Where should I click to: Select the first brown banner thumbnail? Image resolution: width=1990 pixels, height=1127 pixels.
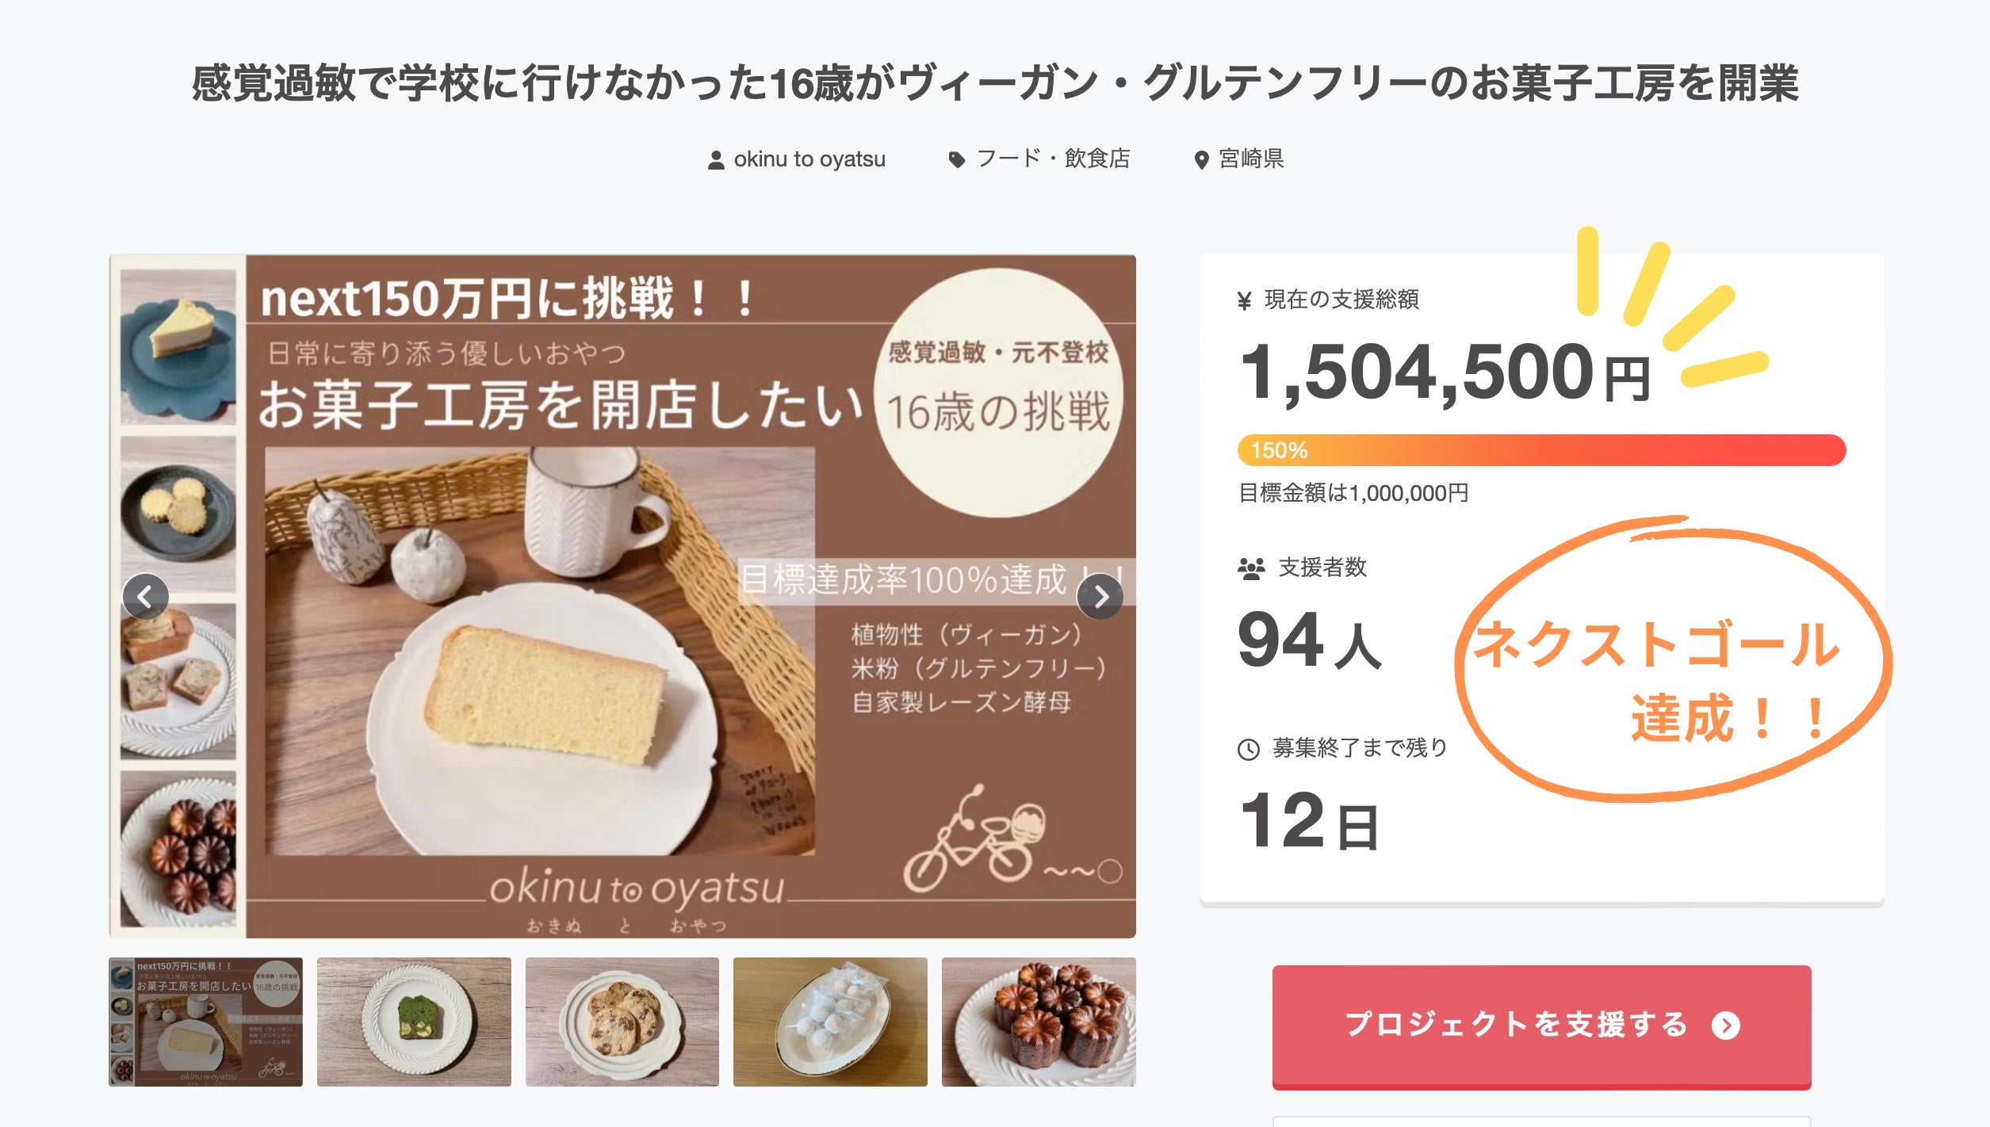[205, 1021]
